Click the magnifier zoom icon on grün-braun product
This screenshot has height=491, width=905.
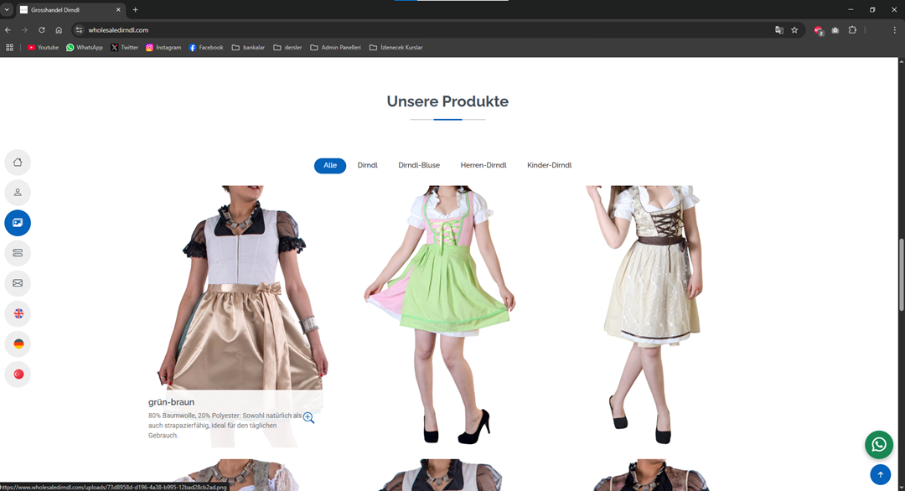click(x=308, y=417)
